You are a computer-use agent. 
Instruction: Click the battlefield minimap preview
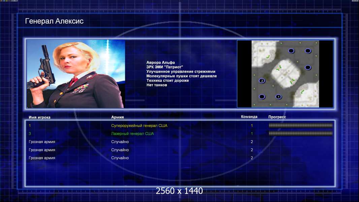point(285,74)
